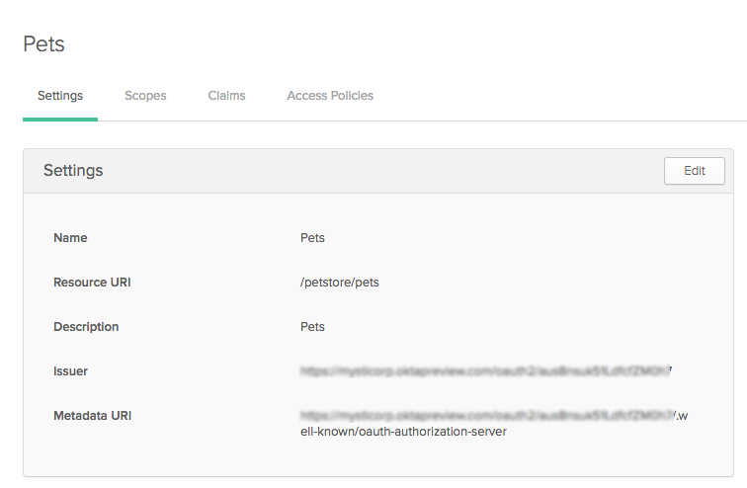Switch to the Scopes tab
The image size is (747, 488).
[145, 96]
